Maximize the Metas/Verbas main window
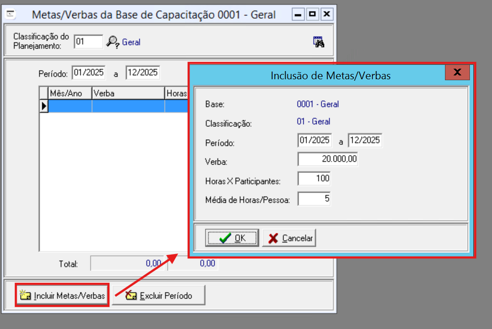 tap(312, 14)
